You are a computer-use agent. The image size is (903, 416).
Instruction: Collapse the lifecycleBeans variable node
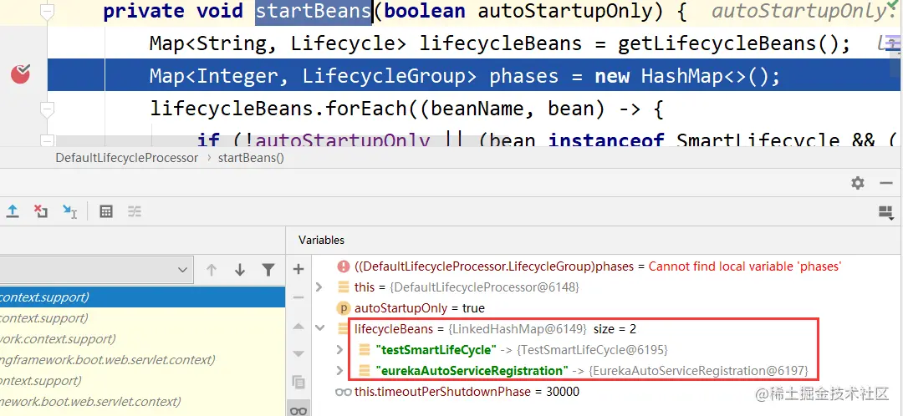[x=319, y=328]
